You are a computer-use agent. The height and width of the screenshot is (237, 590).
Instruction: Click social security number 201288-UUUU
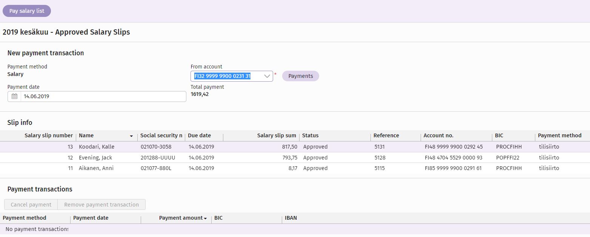pyautogui.click(x=158, y=158)
